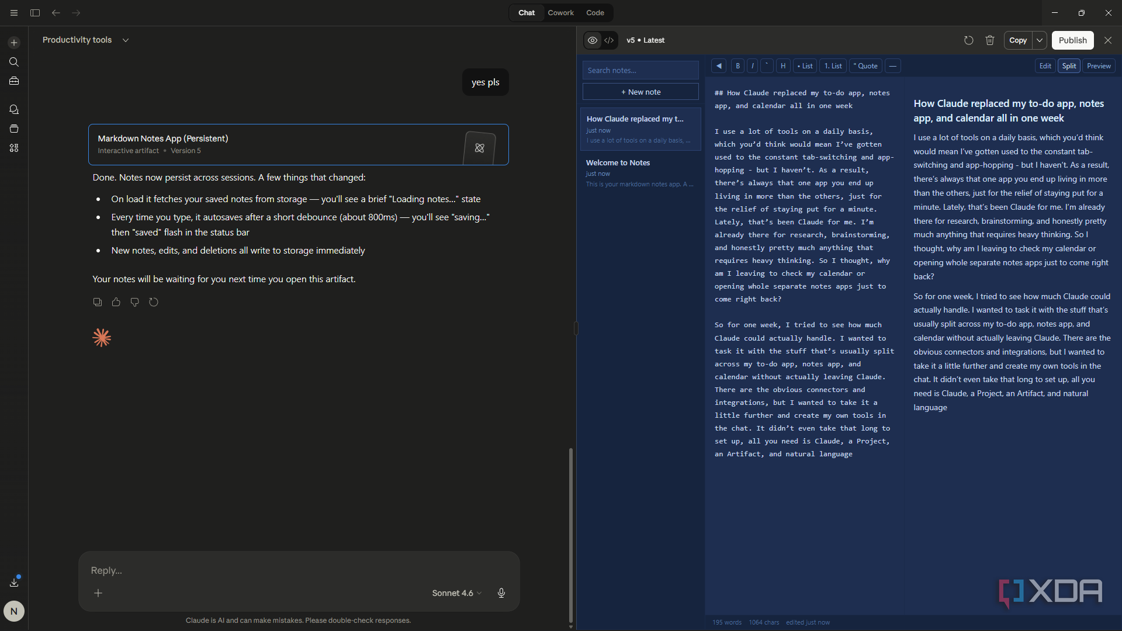
Task: Open the Sonnet 4.6 model selector
Action: pyautogui.click(x=457, y=593)
